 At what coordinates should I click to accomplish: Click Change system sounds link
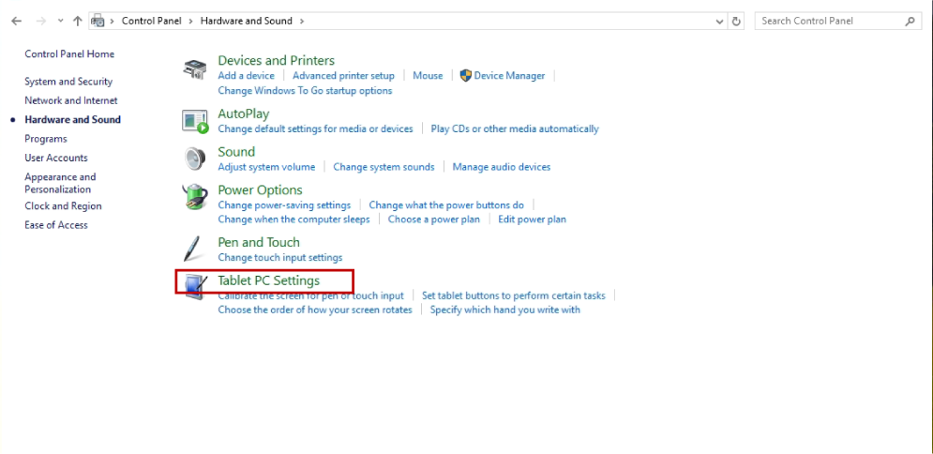tap(384, 167)
